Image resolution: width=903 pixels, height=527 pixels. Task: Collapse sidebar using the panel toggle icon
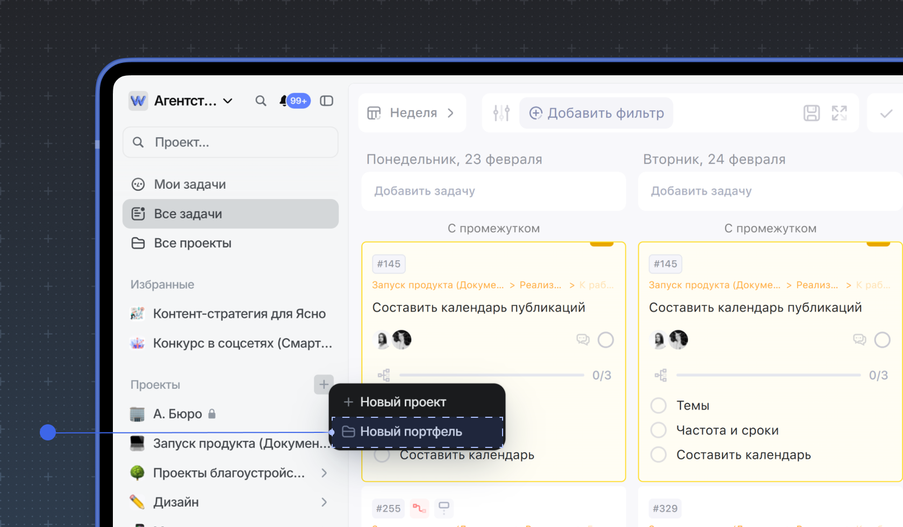click(x=326, y=101)
